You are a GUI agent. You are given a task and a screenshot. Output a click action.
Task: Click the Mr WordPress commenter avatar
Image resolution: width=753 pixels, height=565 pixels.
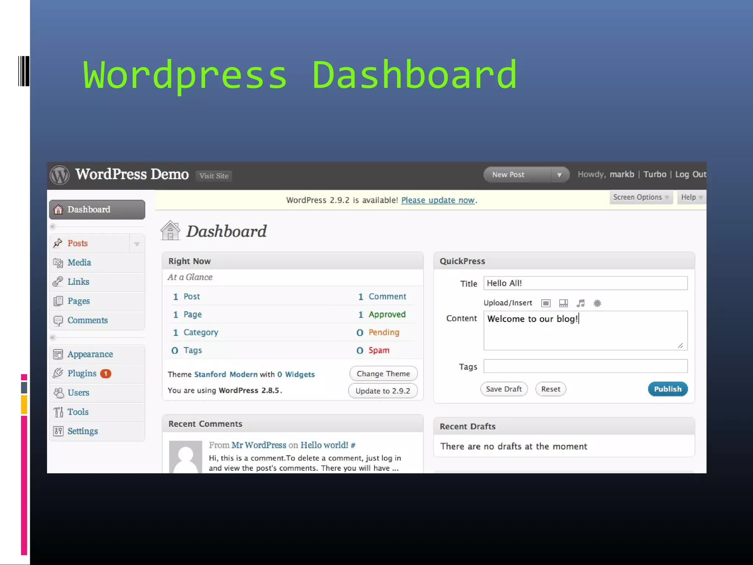(186, 457)
